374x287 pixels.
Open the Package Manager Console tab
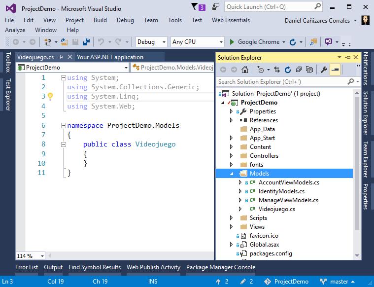tap(221, 267)
